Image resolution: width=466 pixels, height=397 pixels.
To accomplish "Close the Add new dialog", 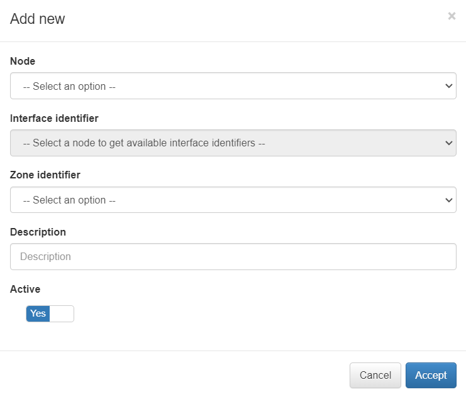I will [452, 16].
